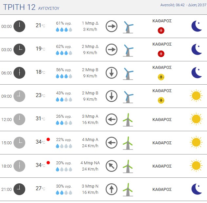Click the 4 Μπφ ΝΑ wind text
The width and height of the screenshot is (207, 203).
tap(90, 163)
